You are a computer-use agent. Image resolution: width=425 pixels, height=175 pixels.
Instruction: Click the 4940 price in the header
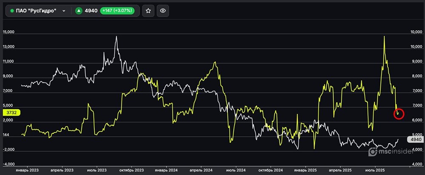91,11
